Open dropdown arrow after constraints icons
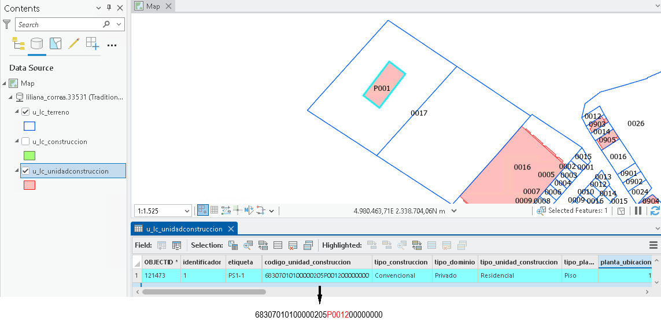Image resolution: width=661 pixels, height=335 pixels. tap(271, 211)
